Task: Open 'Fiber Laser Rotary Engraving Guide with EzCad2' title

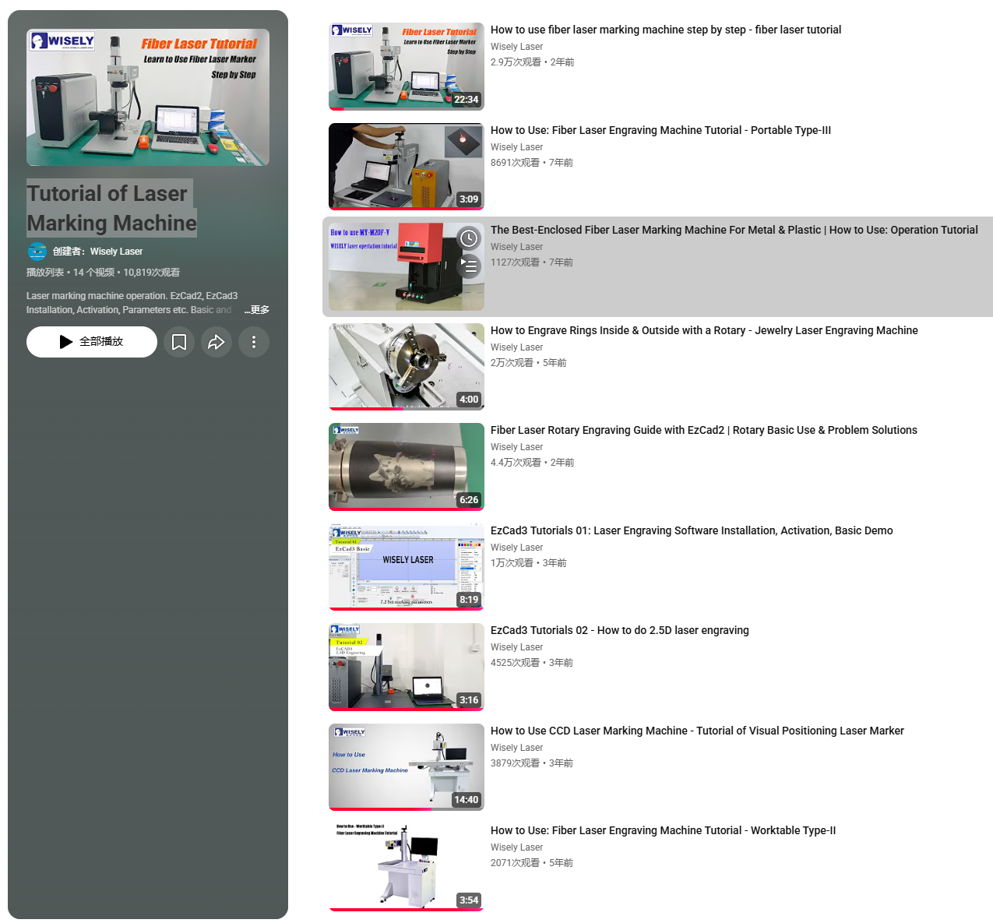Action: tap(704, 430)
